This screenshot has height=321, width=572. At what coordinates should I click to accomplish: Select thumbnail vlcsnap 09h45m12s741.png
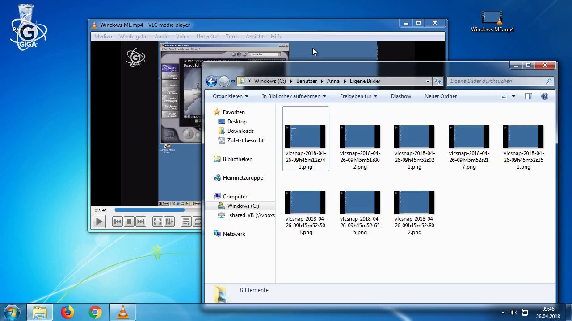point(306,139)
